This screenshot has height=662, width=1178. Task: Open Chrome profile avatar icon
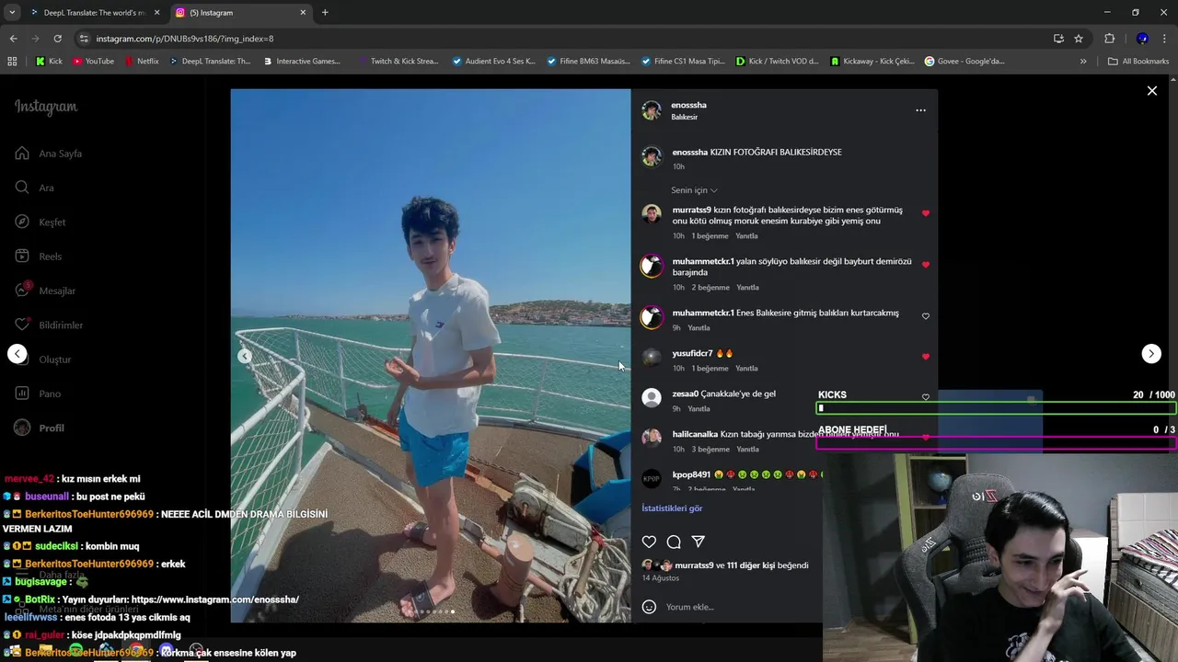point(1142,39)
